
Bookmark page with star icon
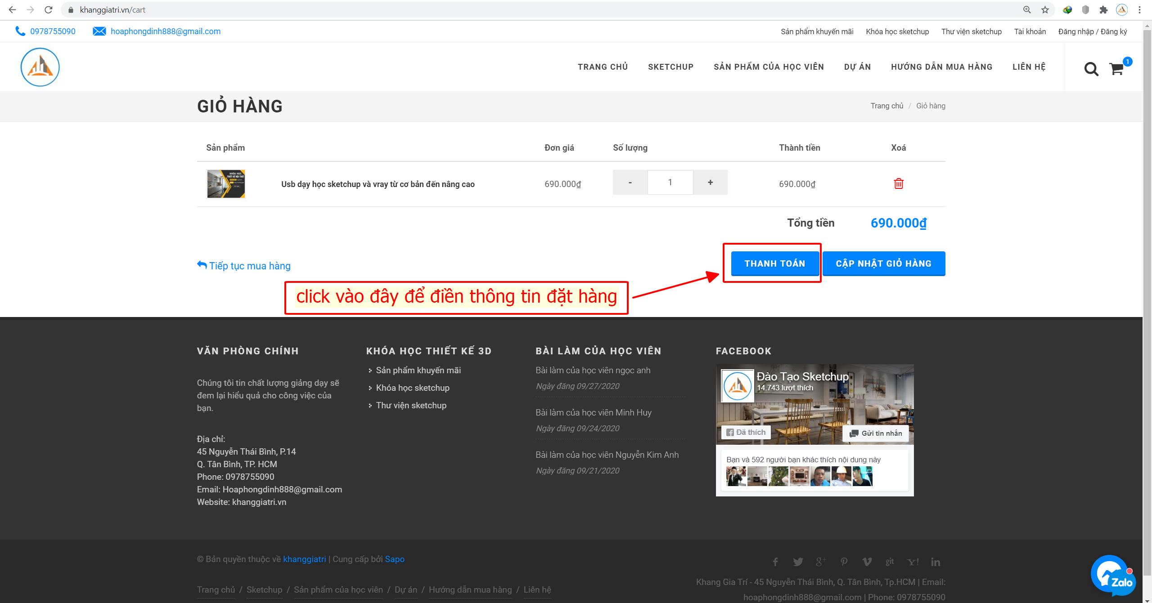click(1045, 10)
